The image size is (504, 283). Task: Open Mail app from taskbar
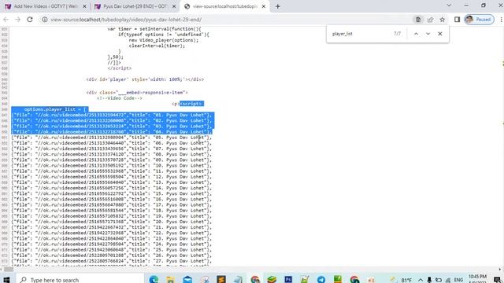(x=187, y=280)
